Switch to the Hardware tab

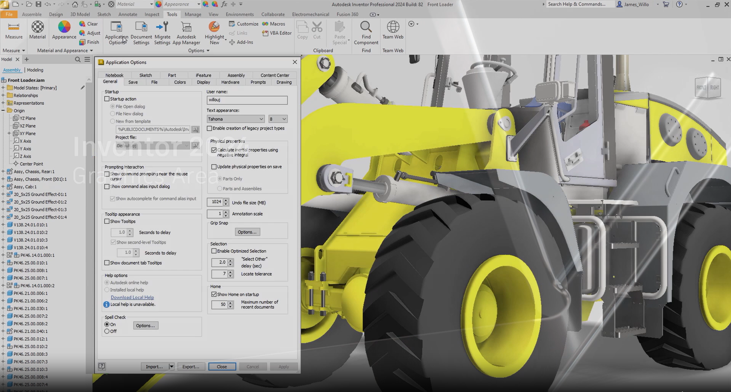coord(230,82)
